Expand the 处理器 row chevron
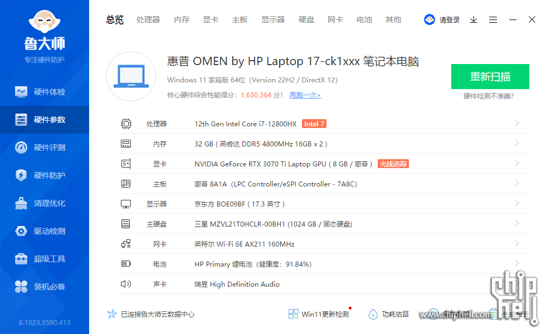This screenshot has height=334, width=546. tap(517, 123)
